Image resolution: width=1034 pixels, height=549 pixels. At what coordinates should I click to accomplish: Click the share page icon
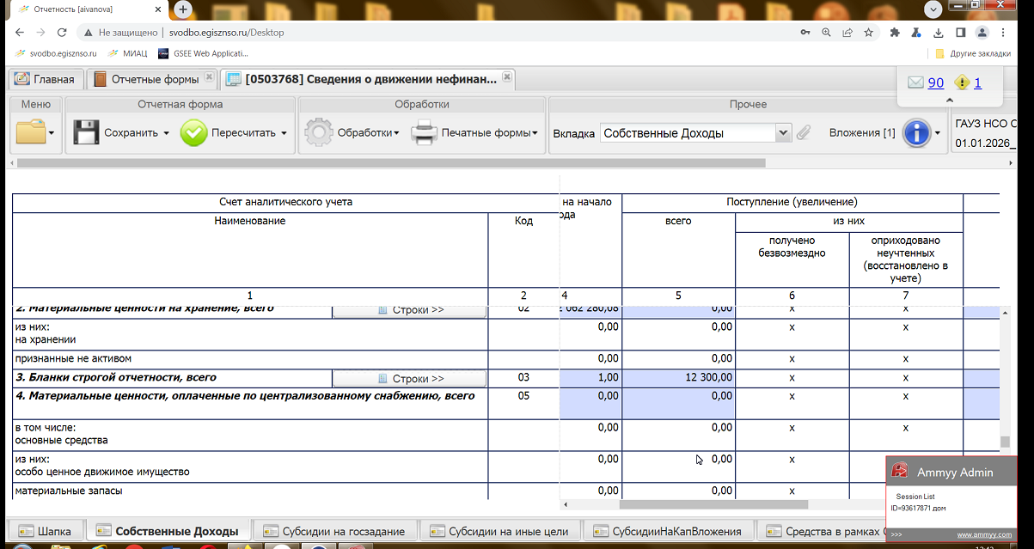coord(847,33)
